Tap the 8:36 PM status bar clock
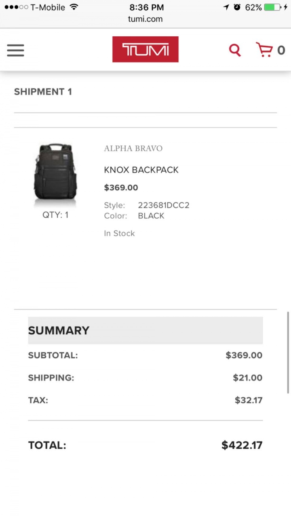Image resolution: width=291 pixels, height=517 pixels. pos(147,7)
